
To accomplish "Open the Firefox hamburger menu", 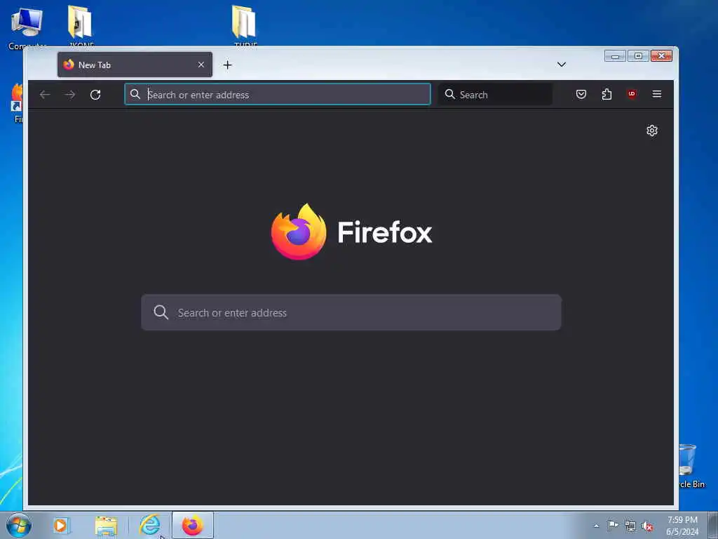I will tap(656, 95).
